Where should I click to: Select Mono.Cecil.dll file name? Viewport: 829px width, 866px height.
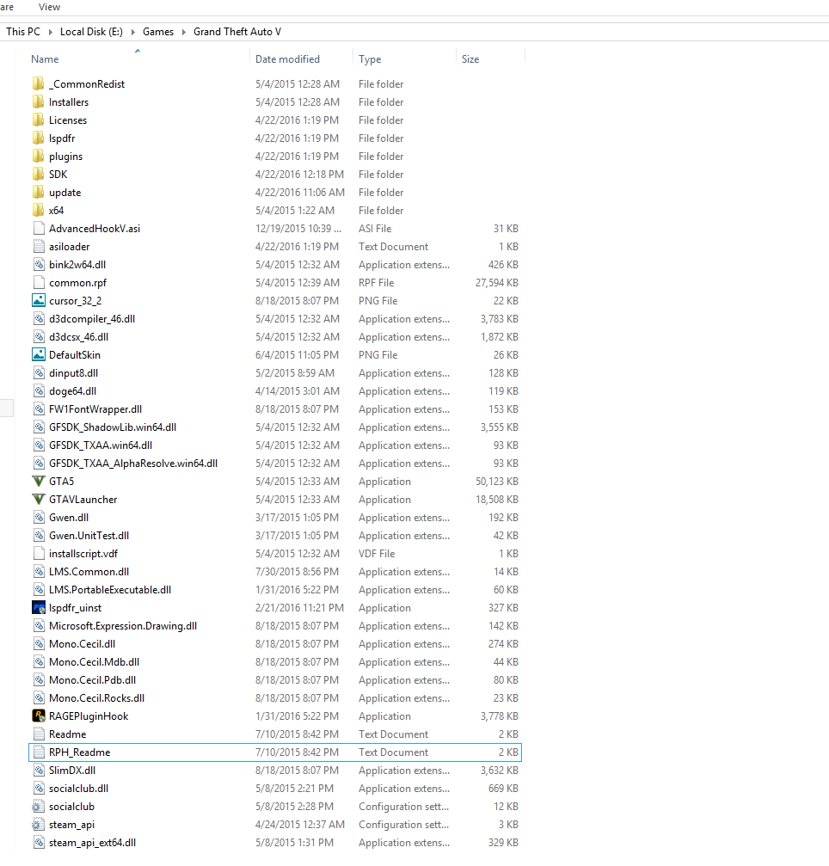tap(82, 644)
